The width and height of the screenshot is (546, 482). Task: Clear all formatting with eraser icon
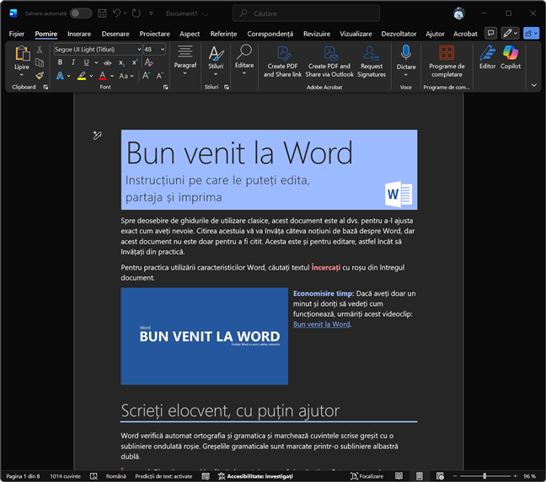pos(148,62)
